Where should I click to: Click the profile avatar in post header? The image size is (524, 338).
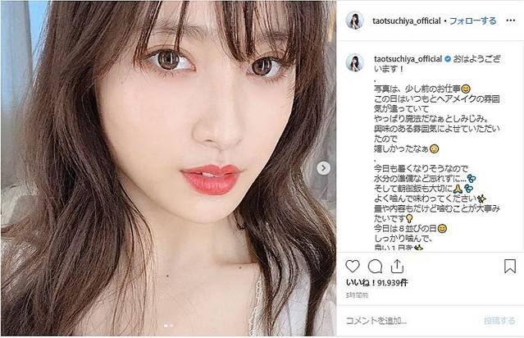click(354, 21)
